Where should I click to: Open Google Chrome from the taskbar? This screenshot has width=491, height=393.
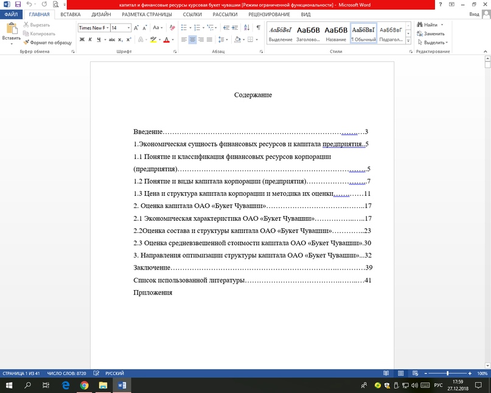(x=84, y=385)
